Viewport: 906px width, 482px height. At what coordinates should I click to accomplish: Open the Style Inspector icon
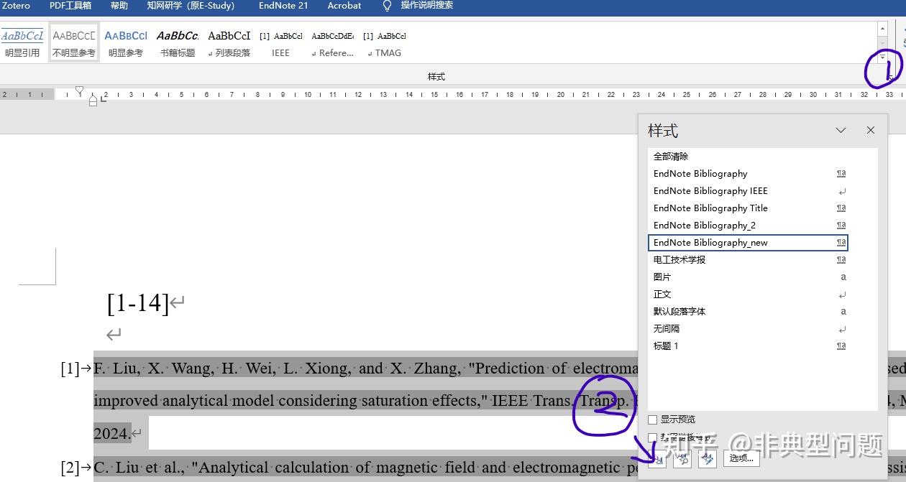pyautogui.click(x=682, y=458)
